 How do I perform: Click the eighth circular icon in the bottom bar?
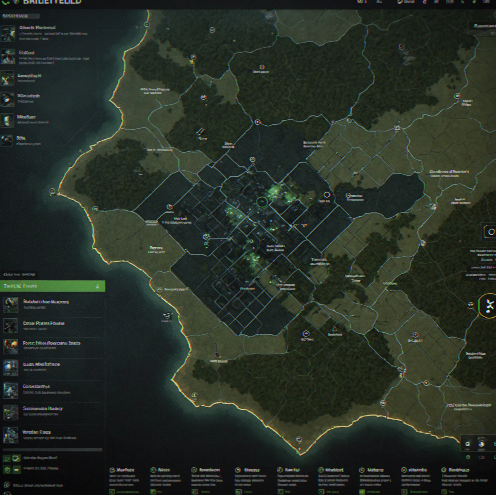coord(404,470)
